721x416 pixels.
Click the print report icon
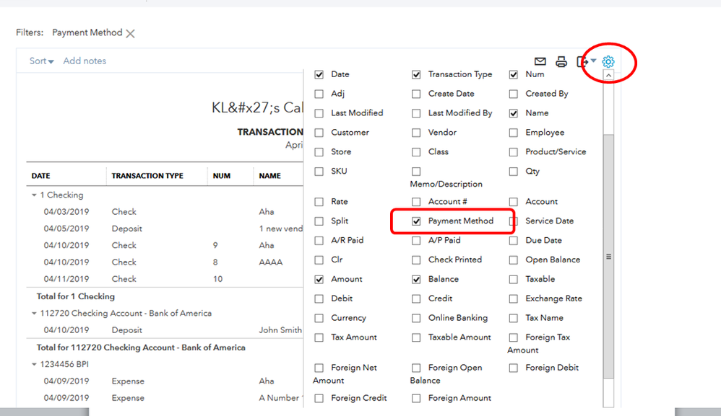click(562, 61)
